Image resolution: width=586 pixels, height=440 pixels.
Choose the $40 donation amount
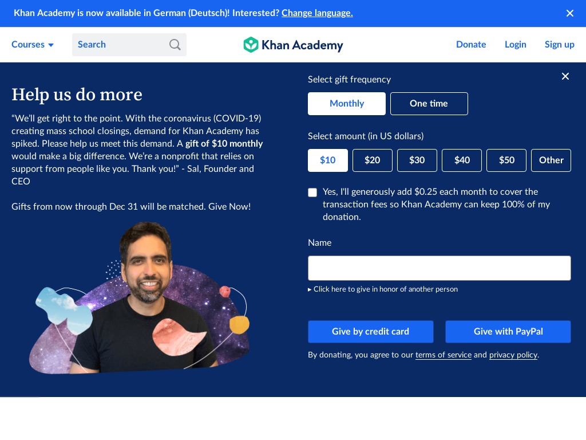[462, 160]
